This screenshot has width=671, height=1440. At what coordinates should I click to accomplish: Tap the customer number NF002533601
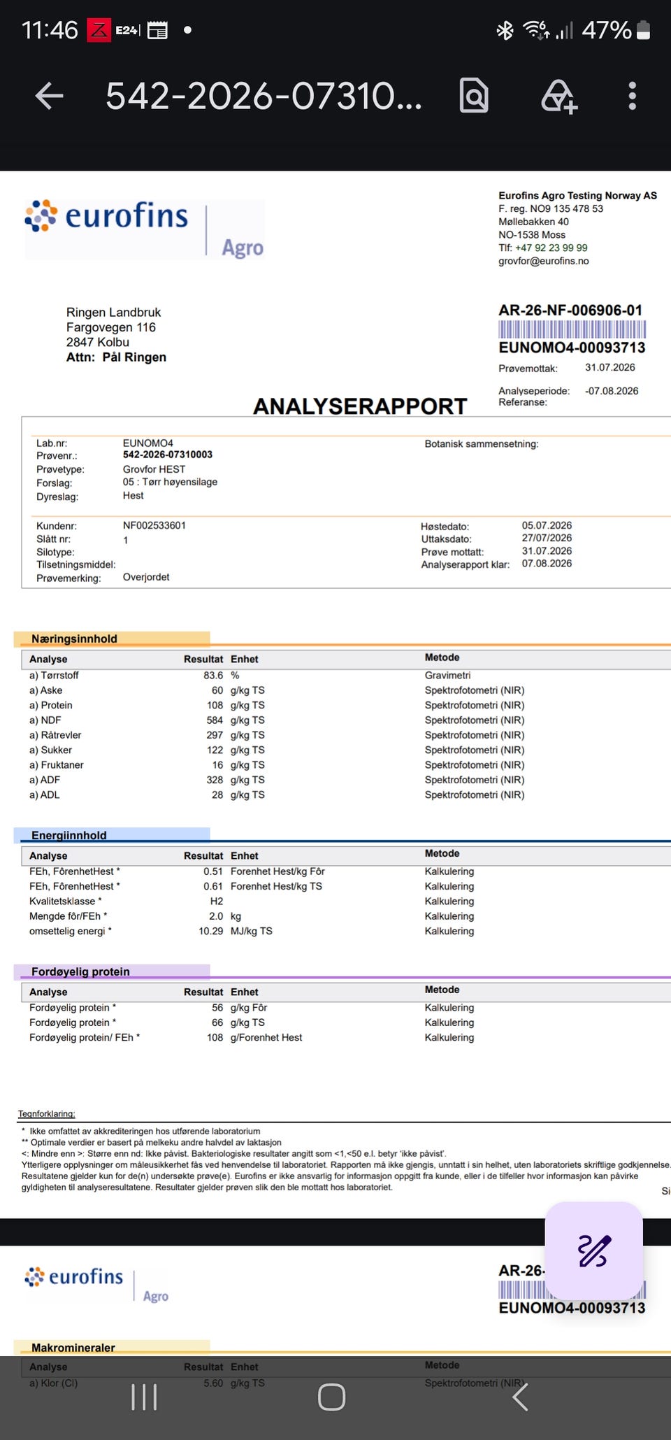click(154, 526)
